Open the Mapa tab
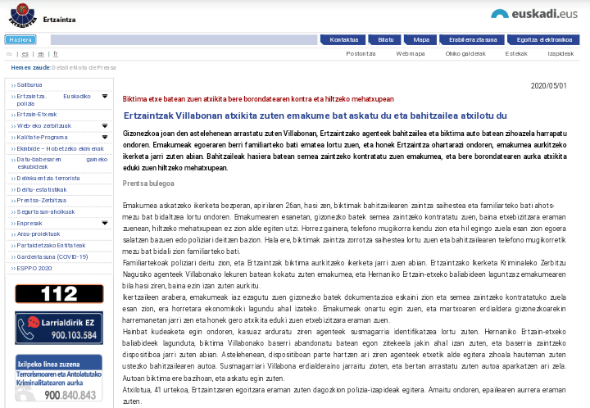The height and width of the screenshot is (408, 590). tap(421, 40)
